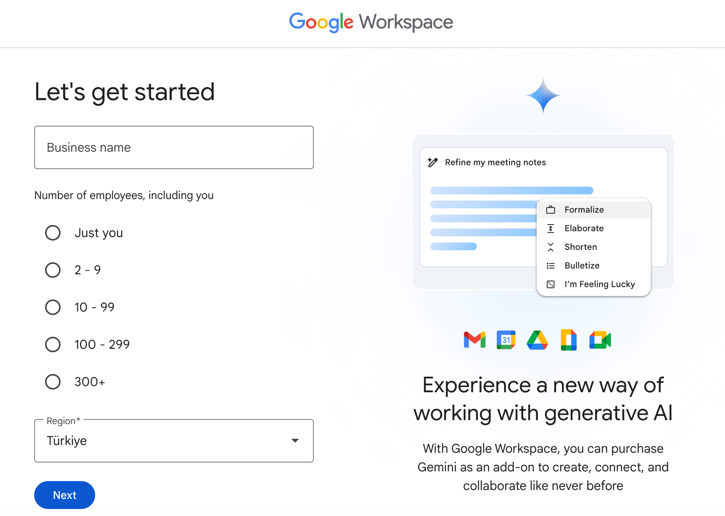Click the magic pen icon beside Refine notes

pyautogui.click(x=433, y=162)
